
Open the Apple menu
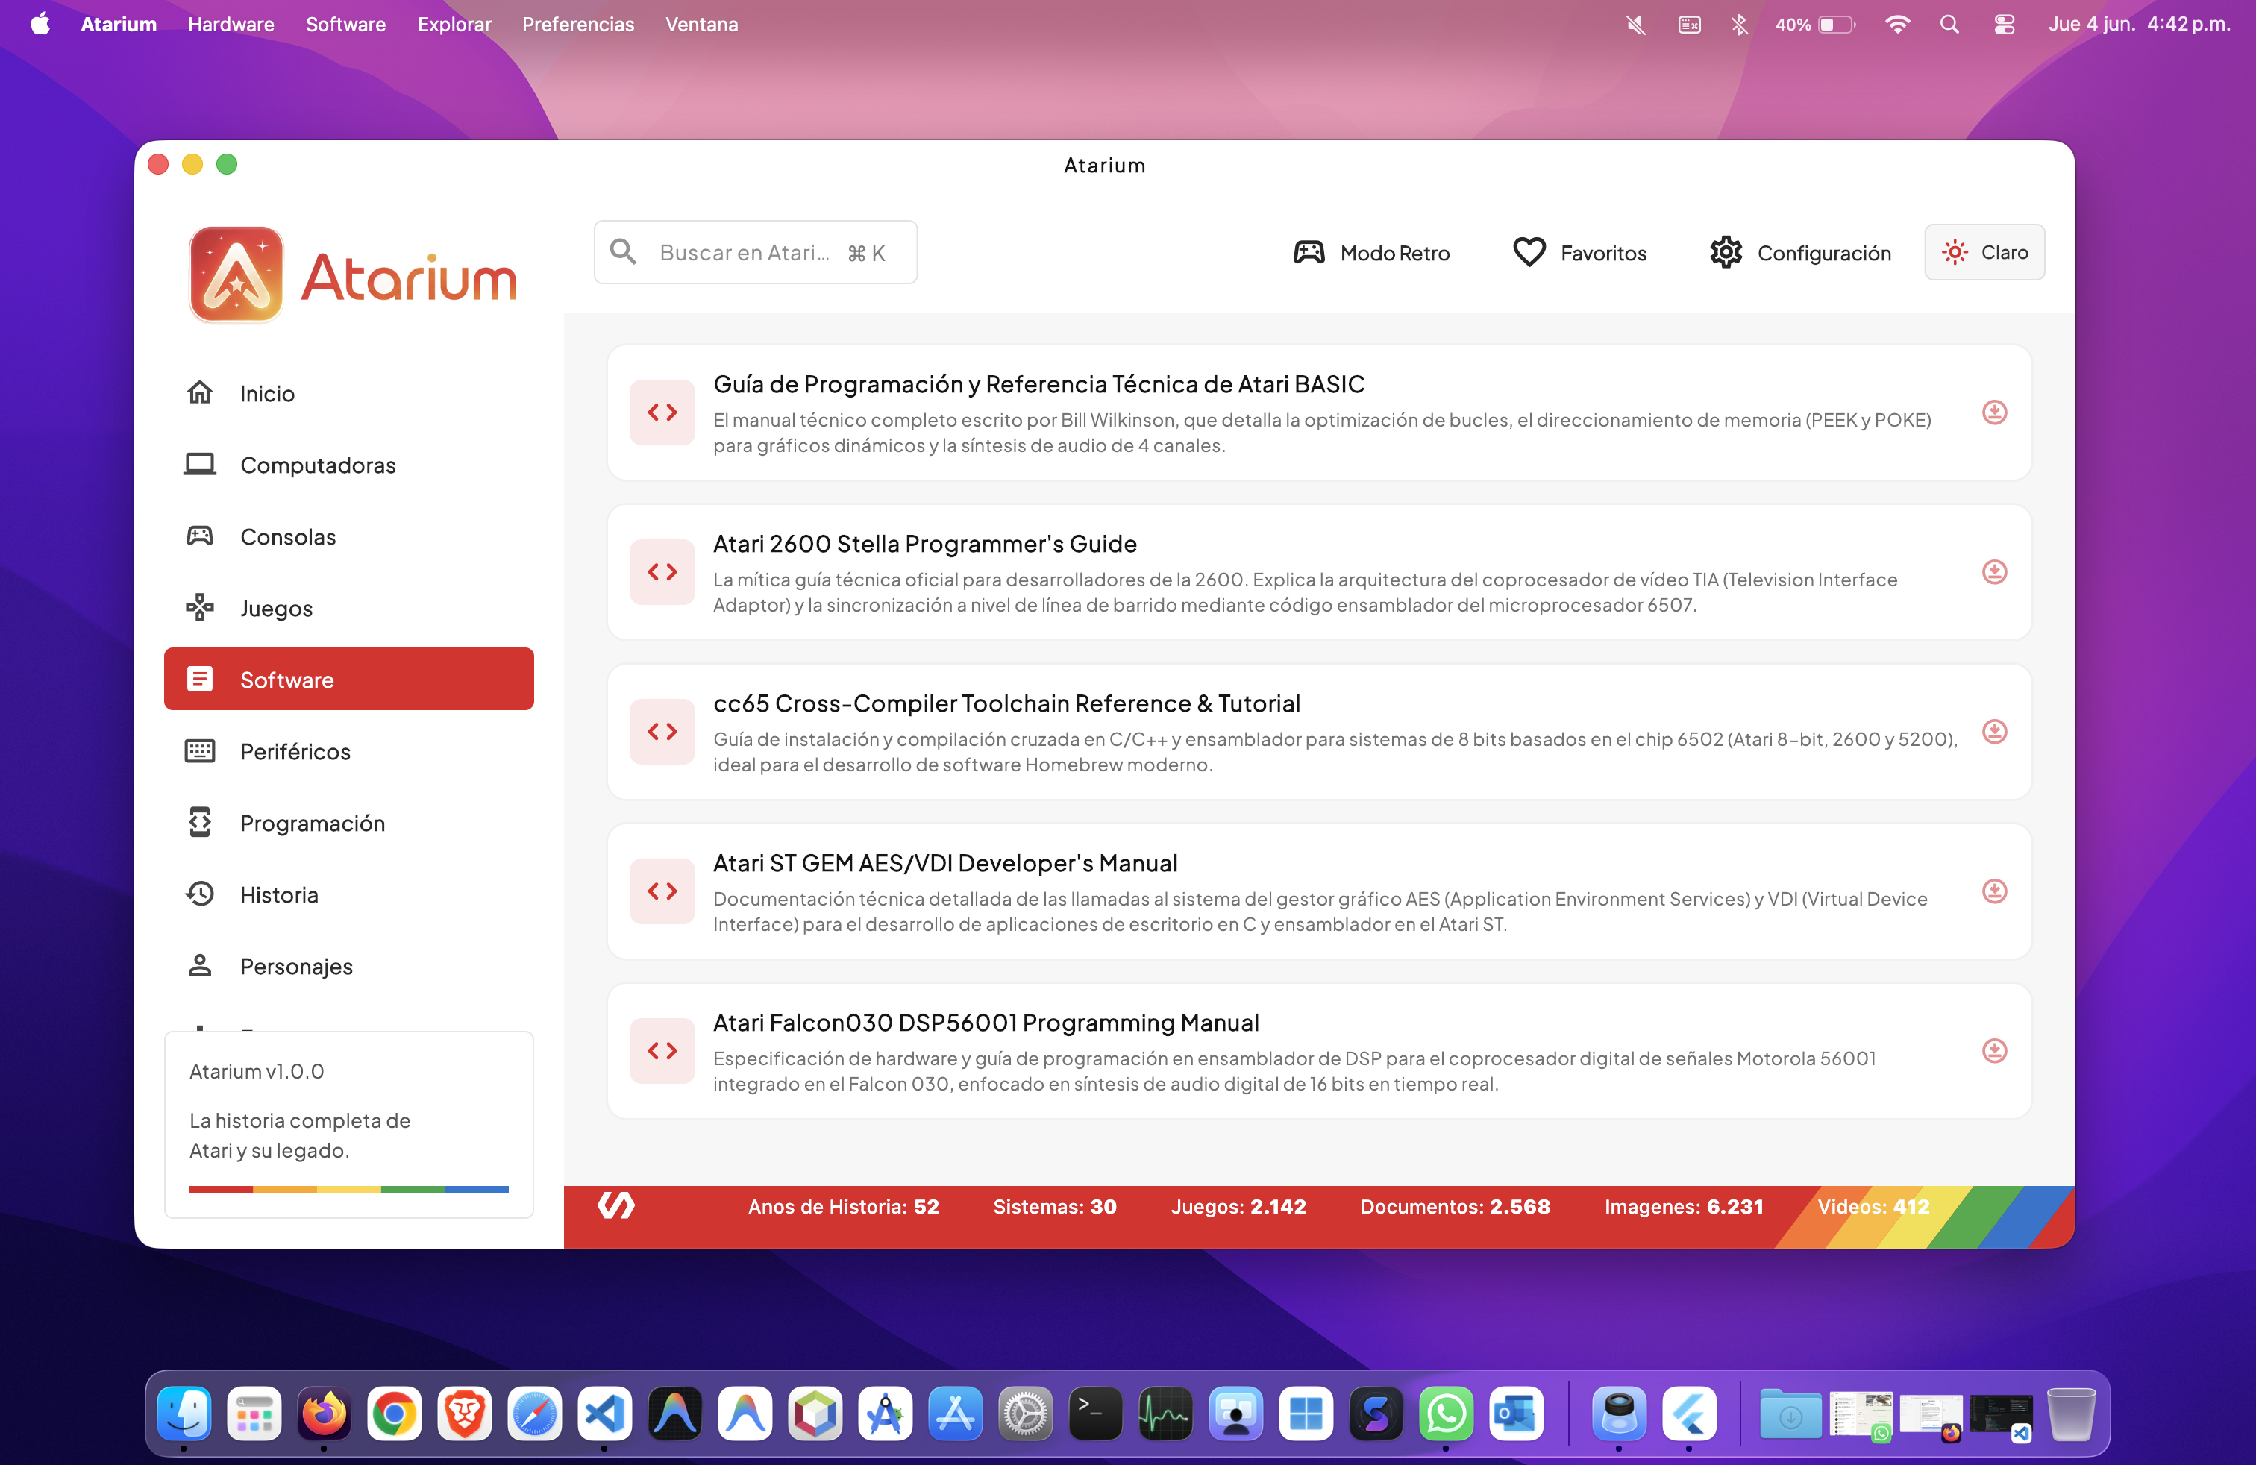pos(40,25)
